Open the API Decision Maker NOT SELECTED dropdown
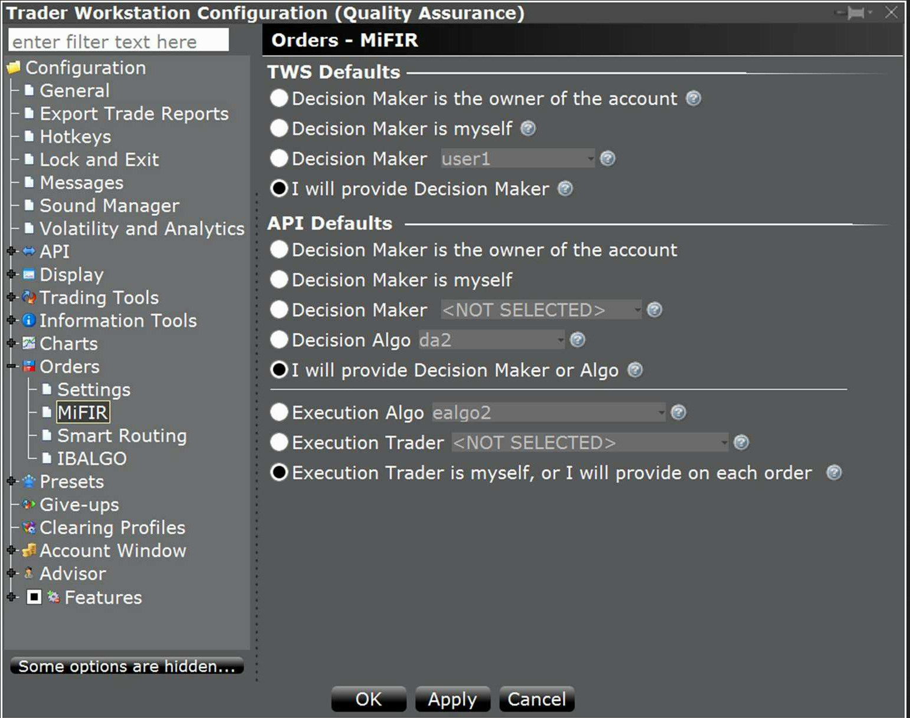The height and width of the screenshot is (718, 910). 541,310
